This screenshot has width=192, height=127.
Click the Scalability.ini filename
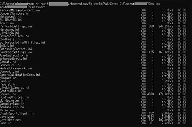coord(12,107)
